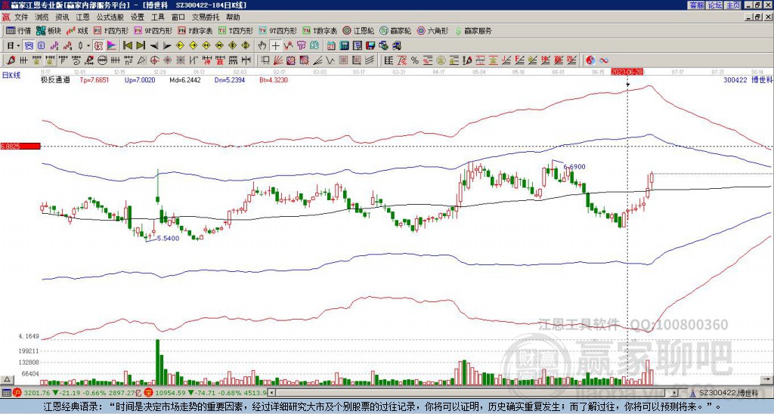Open the 9T四方形 tool
The height and width of the screenshot is (414, 774).
278,30
